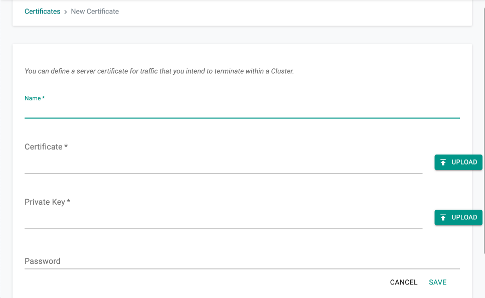
Task: Focus the Password input field
Action: click(x=242, y=261)
